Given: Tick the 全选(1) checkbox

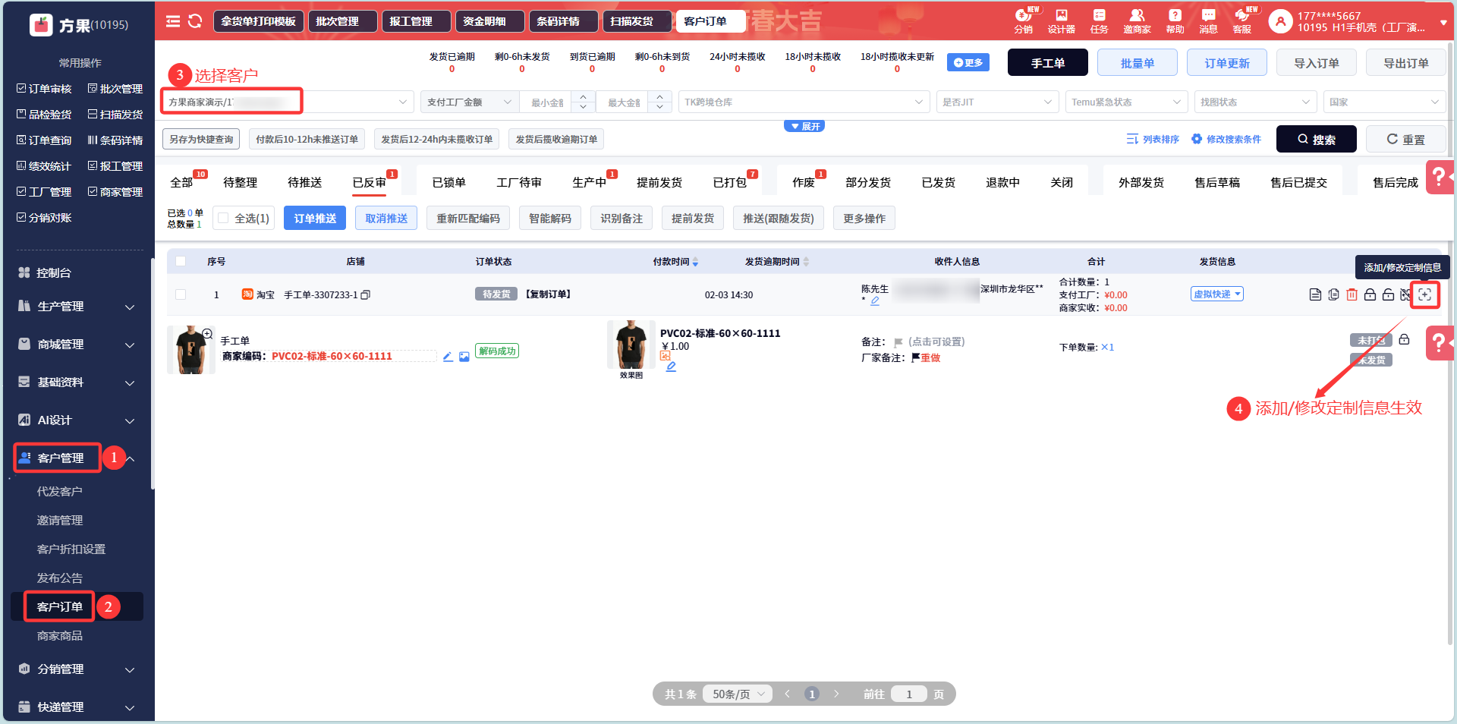Looking at the screenshot, I should point(223,219).
